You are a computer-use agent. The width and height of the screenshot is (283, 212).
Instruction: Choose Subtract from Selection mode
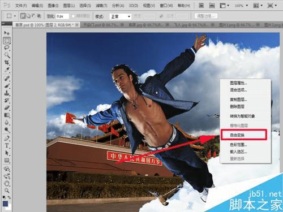pyautogui.click(x=33, y=16)
